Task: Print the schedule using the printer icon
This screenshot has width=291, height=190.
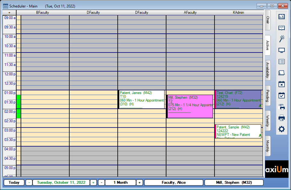Action: pyautogui.click(x=282, y=118)
